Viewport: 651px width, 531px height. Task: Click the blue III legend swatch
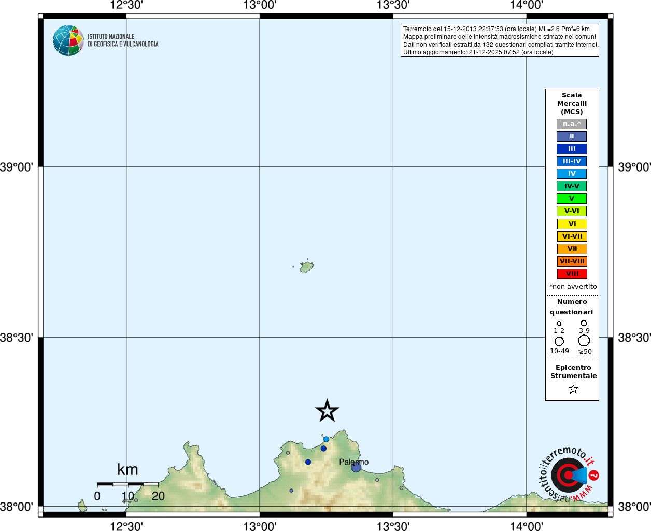(x=572, y=149)
